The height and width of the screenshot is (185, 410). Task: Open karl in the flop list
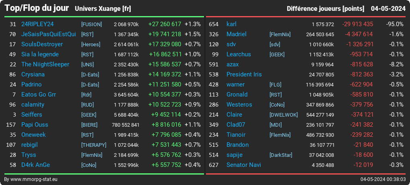[x=231, y=24]
